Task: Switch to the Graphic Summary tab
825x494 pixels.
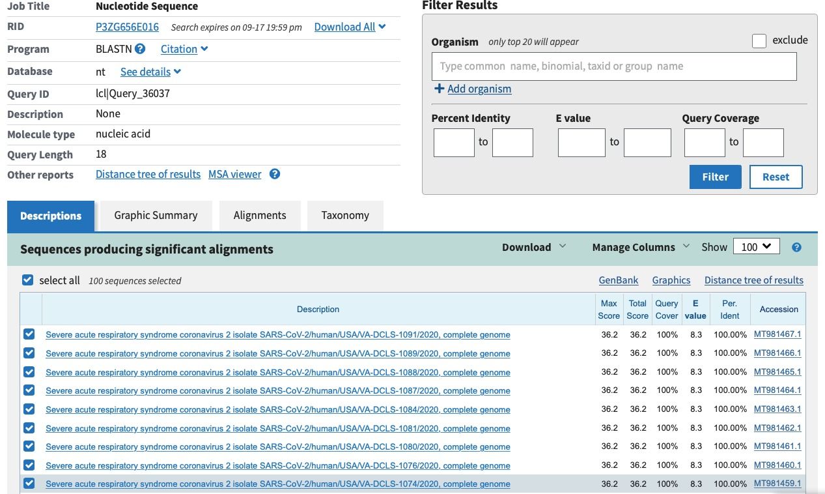Action: (x=156, y=216)
